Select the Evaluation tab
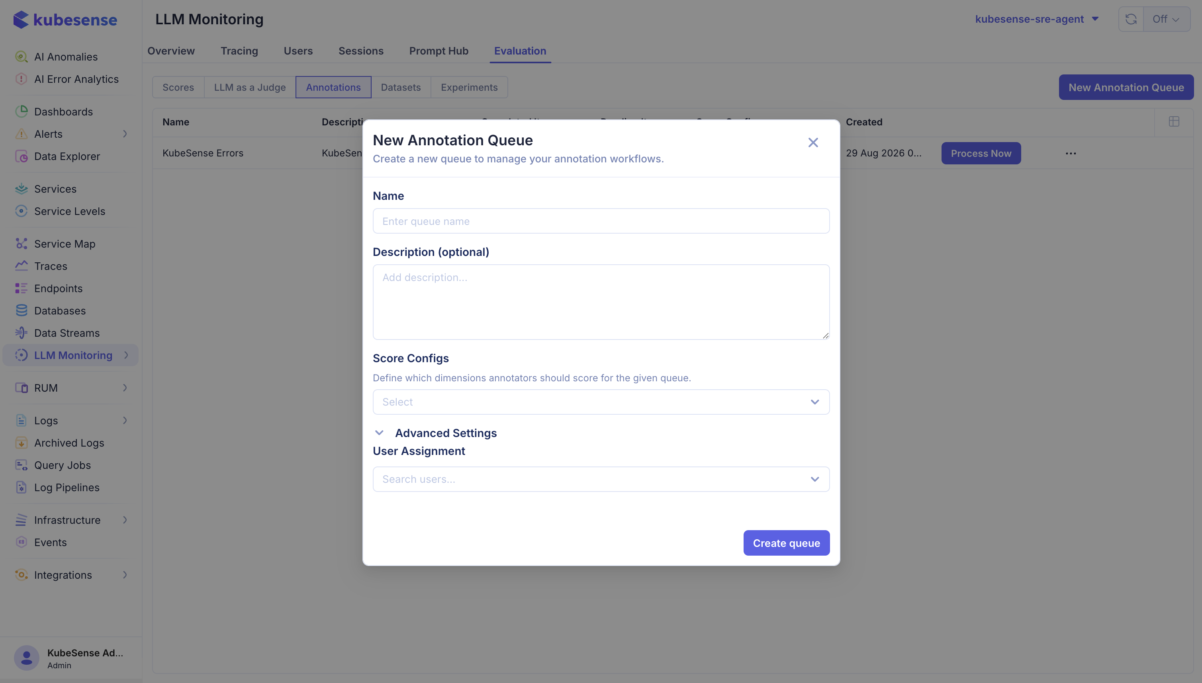This screenshot has height=683, width=1202. (x=520, y=51)
